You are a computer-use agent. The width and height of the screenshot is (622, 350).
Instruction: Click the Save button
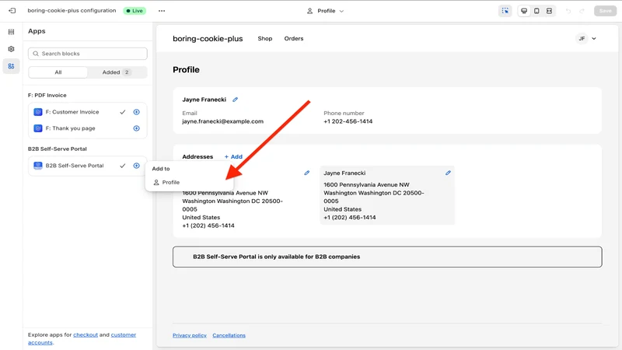(605, 11)
